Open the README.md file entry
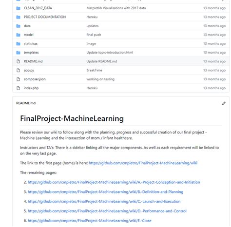 coord(33,61)
